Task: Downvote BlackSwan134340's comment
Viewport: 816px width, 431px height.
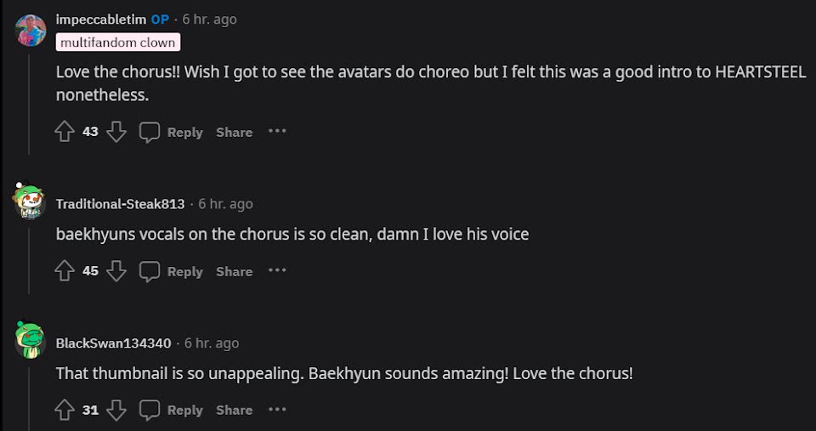Action: pyautogui.click(x=116, y=410)
